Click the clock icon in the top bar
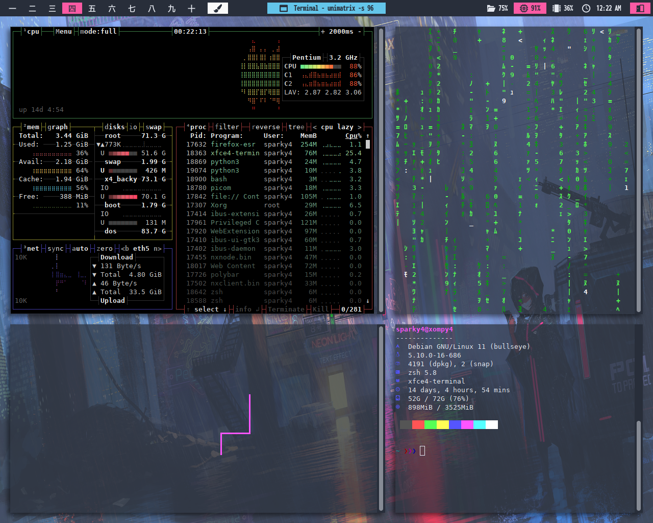 click(586, 8)
